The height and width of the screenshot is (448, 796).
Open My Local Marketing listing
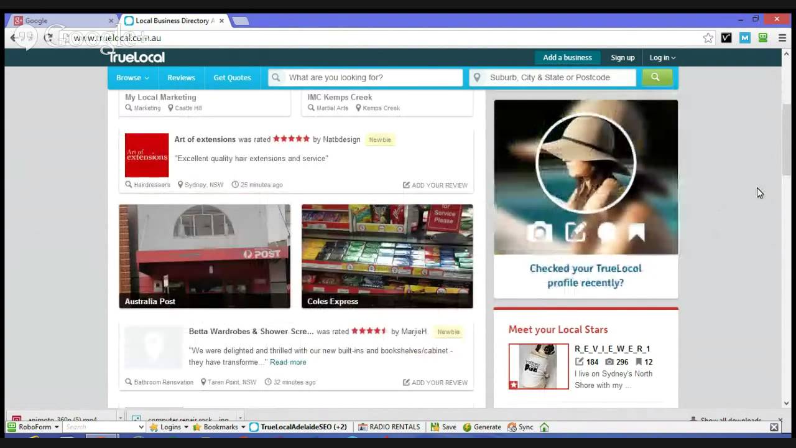coord(160,97)
